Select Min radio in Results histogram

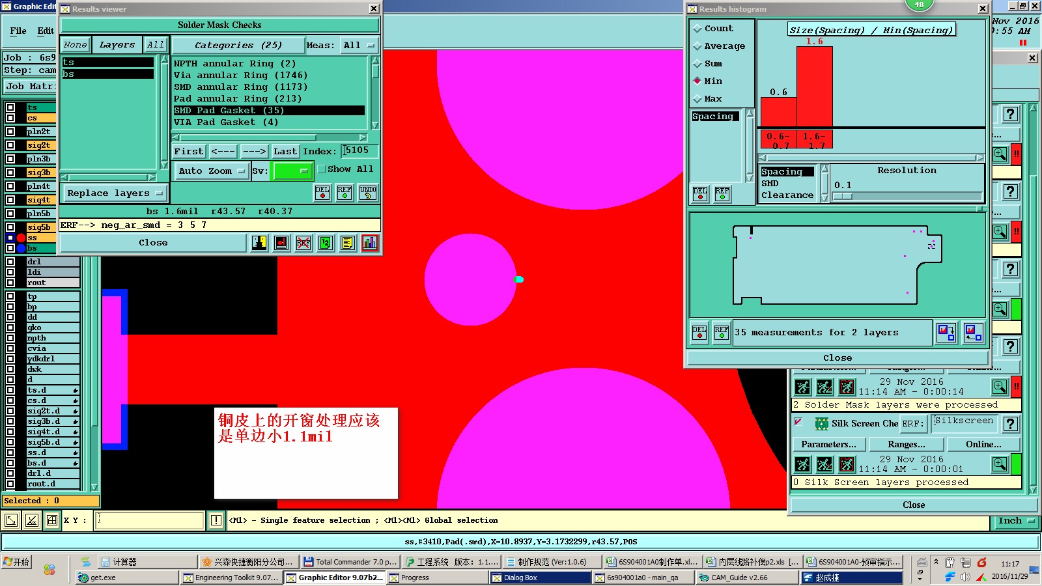(x=697, y=81)
